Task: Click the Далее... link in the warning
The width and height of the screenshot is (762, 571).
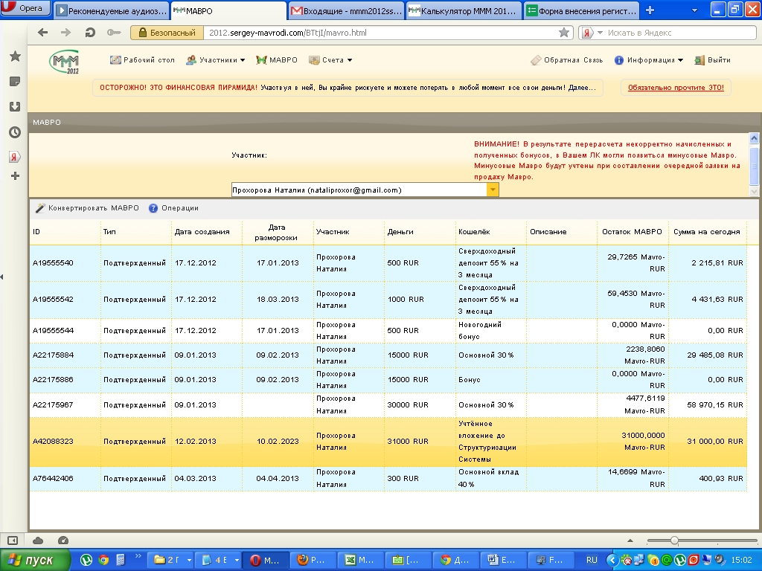Action: pyautogui.click(x=582, y=88)
